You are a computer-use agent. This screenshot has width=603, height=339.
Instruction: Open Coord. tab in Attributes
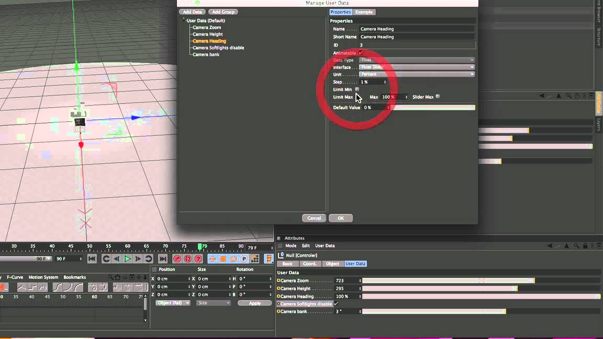(309, 264)
